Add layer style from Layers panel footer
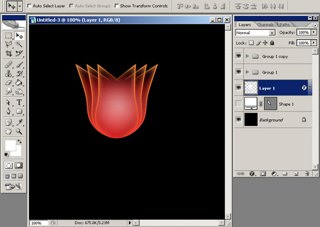The width and height of the screenshot is (320, 227). click(x=252, y=174)
